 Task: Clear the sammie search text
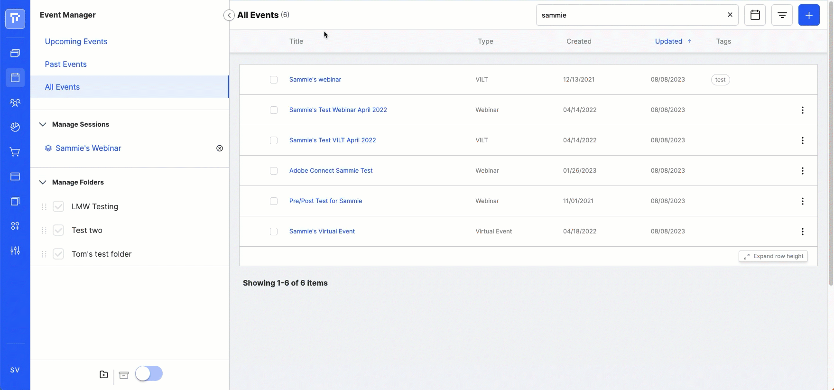(730, 15)
